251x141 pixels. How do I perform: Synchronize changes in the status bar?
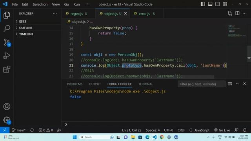click(x=32, y=130)
